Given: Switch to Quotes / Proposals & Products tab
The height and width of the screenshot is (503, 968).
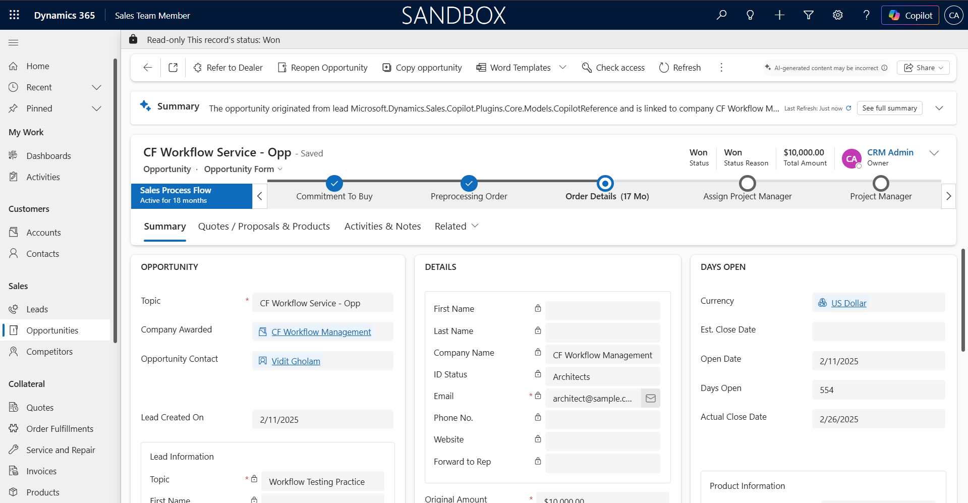Looking at the screenshot, I should tap(264, 227).
